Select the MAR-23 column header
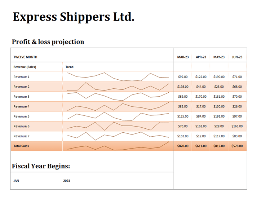 pyautogui.click(x=183, y=57)
